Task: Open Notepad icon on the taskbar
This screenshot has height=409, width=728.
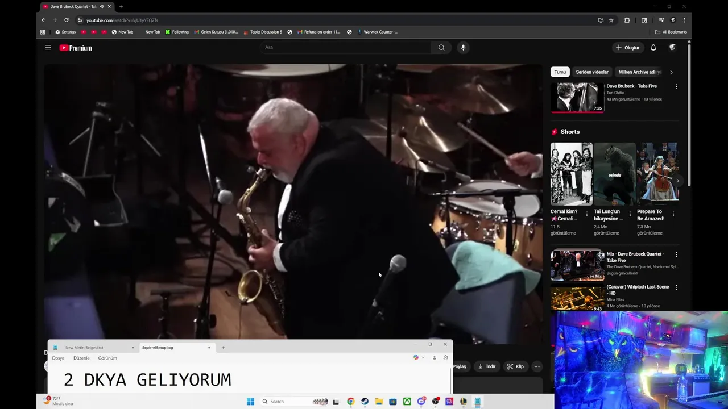Action: tap(478, 402)
